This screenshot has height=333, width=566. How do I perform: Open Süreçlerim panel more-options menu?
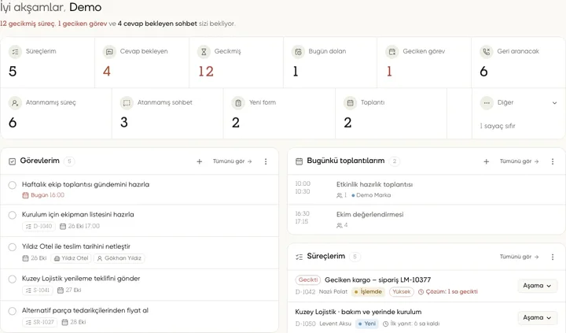(x=553, y=257)
